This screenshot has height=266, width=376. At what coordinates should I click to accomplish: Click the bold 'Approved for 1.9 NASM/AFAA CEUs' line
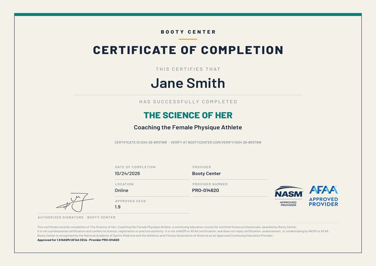click(78, 240)
